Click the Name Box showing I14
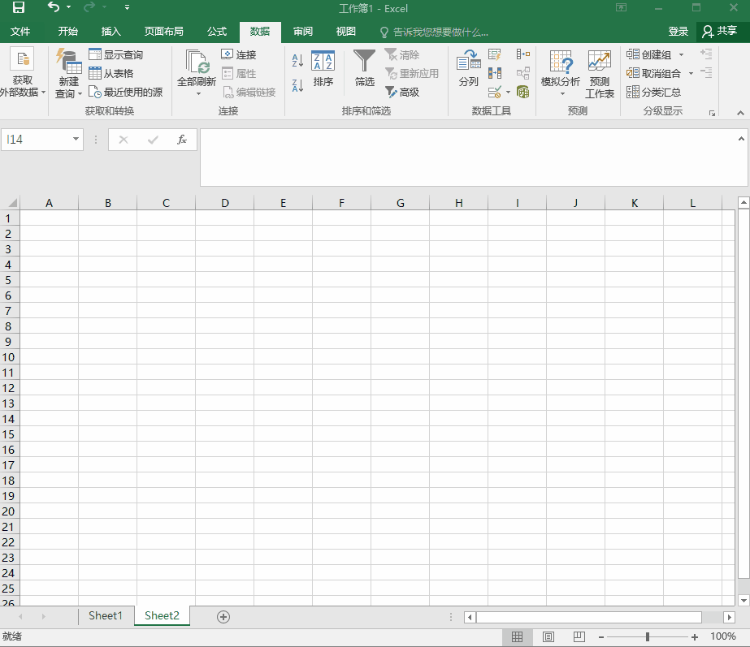 (x=37, y=140)
